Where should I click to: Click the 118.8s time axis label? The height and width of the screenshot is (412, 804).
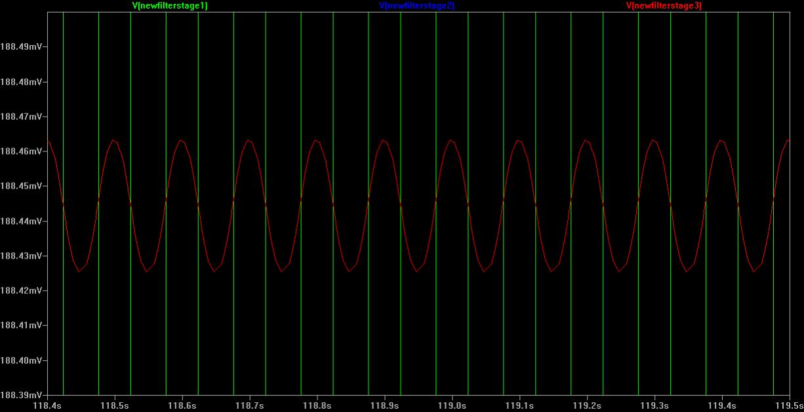coord(317,406)
